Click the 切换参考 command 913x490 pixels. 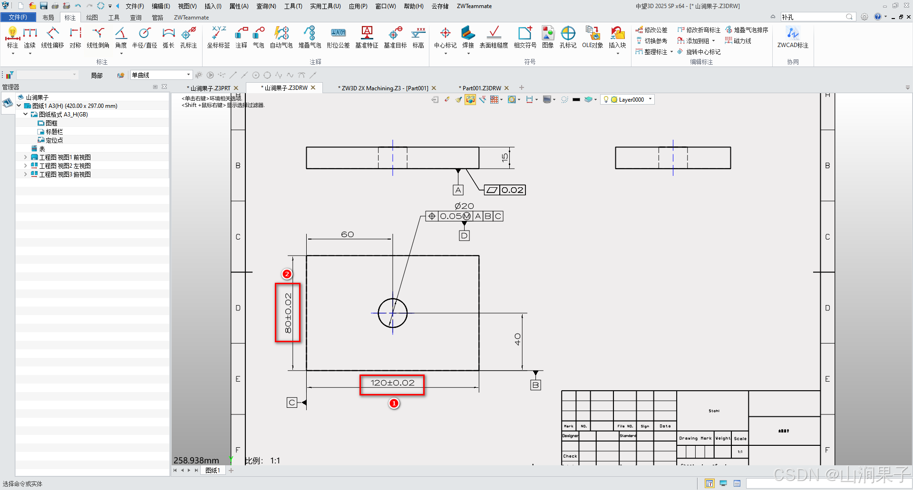[x=651, y=41]
